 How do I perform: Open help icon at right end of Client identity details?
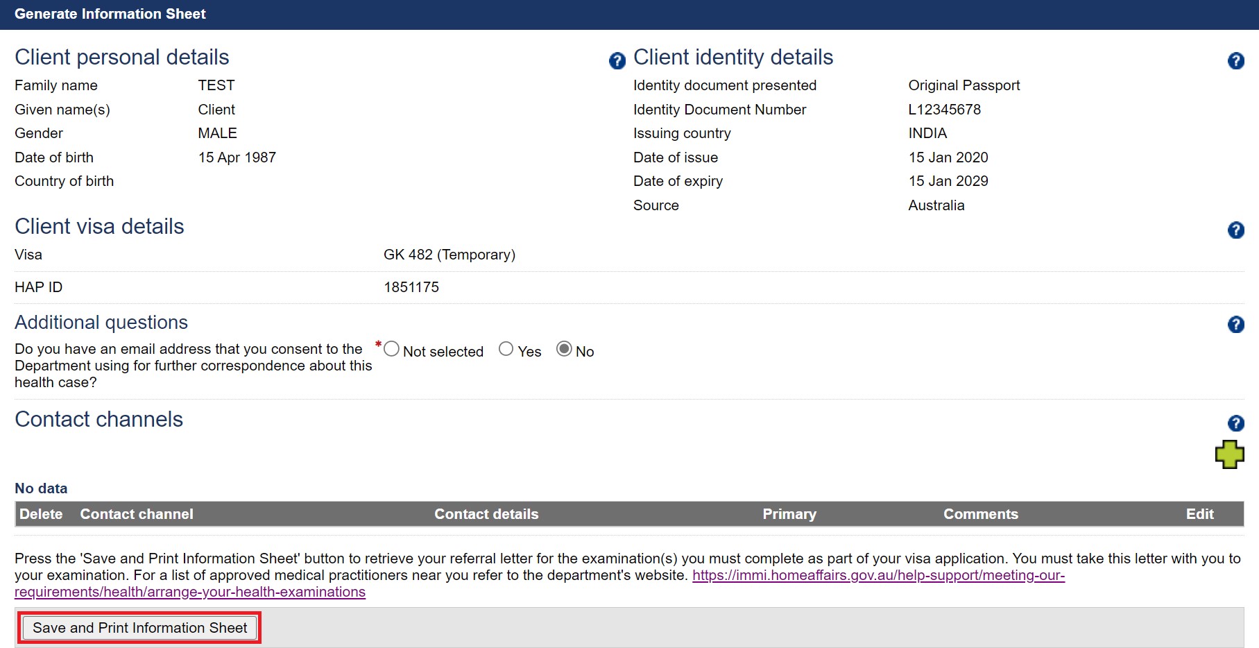click(1235, 61)
